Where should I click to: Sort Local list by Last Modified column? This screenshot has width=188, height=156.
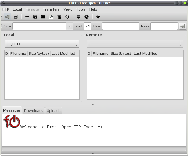65,53
